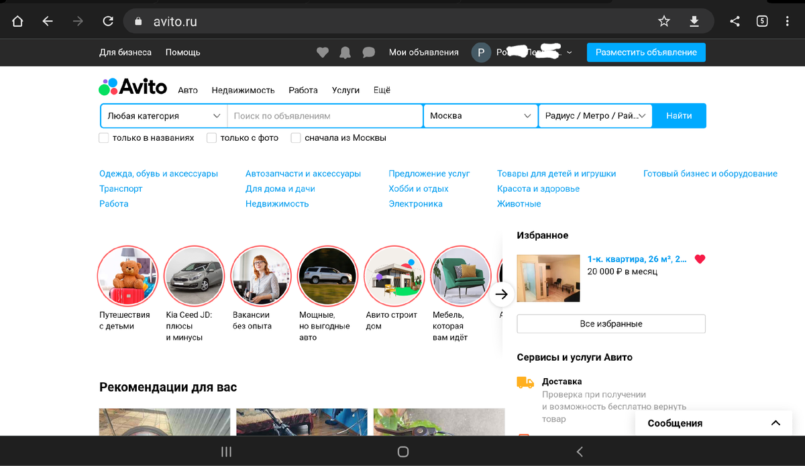Image resolution: width=805 pixels, height=466 pixels.
Task: Bookmark the page with the star icon
Action: click(664, 21)
